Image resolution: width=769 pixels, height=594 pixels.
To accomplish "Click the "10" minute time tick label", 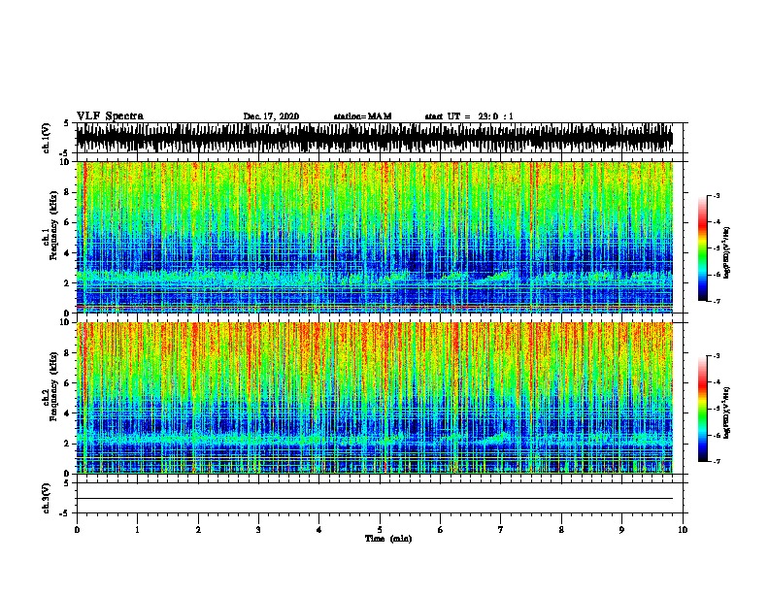I will [x=683, y=530].
